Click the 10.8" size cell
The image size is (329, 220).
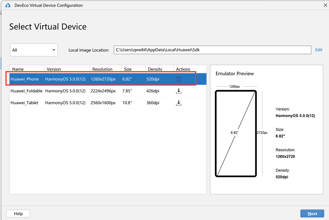click(x=127, y=103)
